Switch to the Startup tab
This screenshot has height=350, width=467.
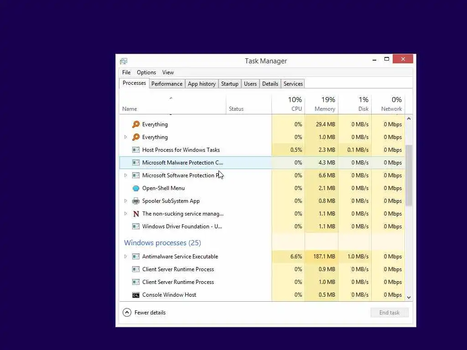(230, 84)
